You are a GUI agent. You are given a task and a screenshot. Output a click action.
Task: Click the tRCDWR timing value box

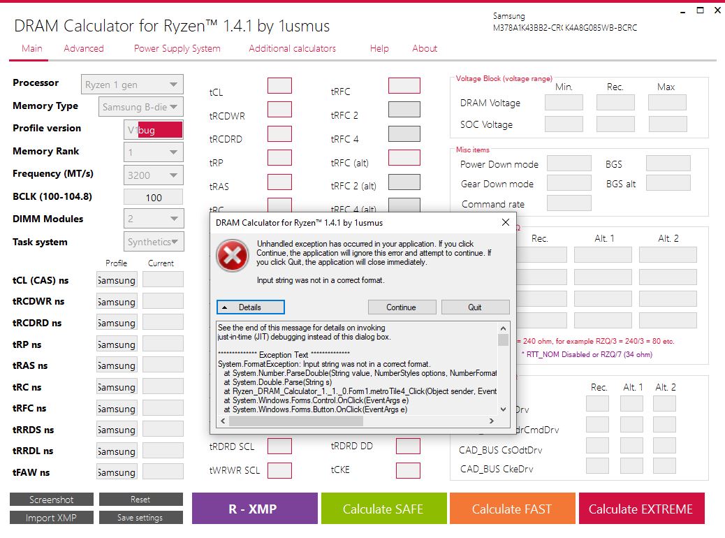point(279,110)
